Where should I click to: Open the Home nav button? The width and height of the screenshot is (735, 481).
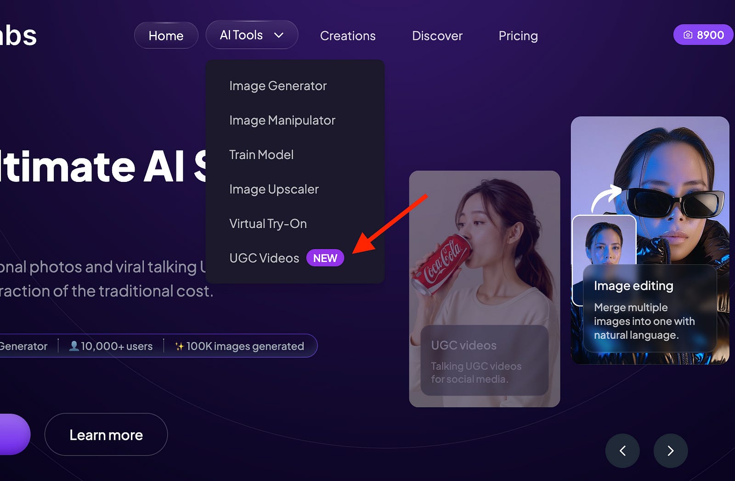(x=166, y=35)
